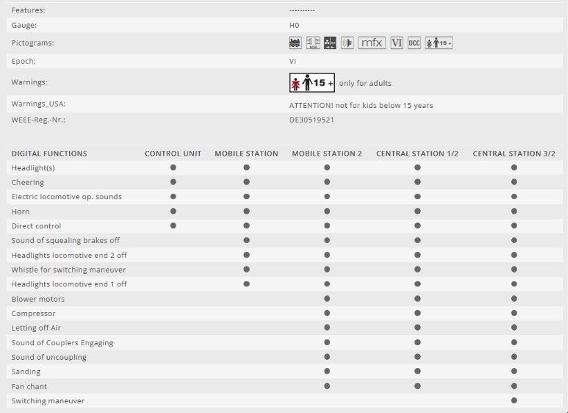Click Sound of Couplers Engaging label
Image resolution: width=568 pixels, height=413 pixels.
pyautogui.click(x=62, y=342)
